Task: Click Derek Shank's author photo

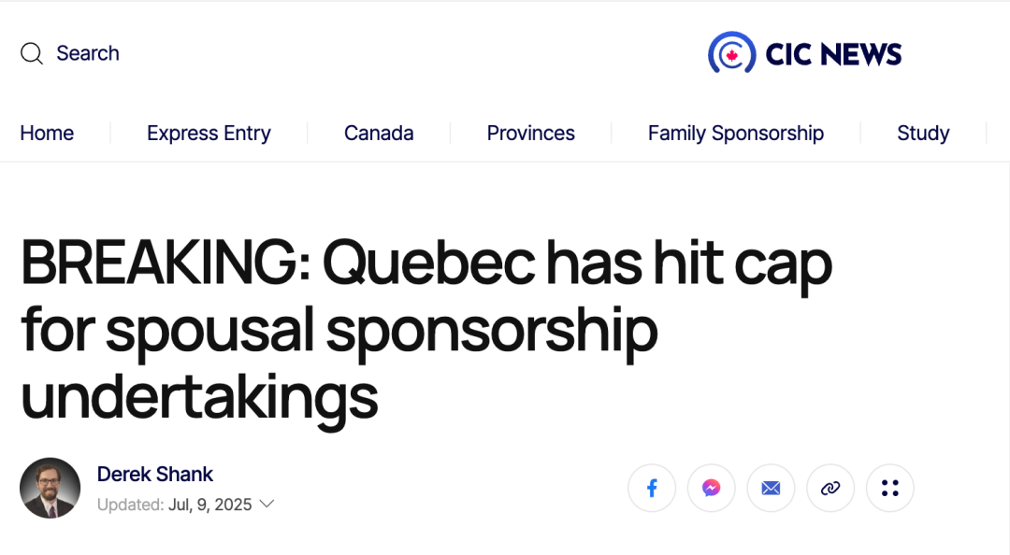Action: pyautogui.click(x=50, y=488)
